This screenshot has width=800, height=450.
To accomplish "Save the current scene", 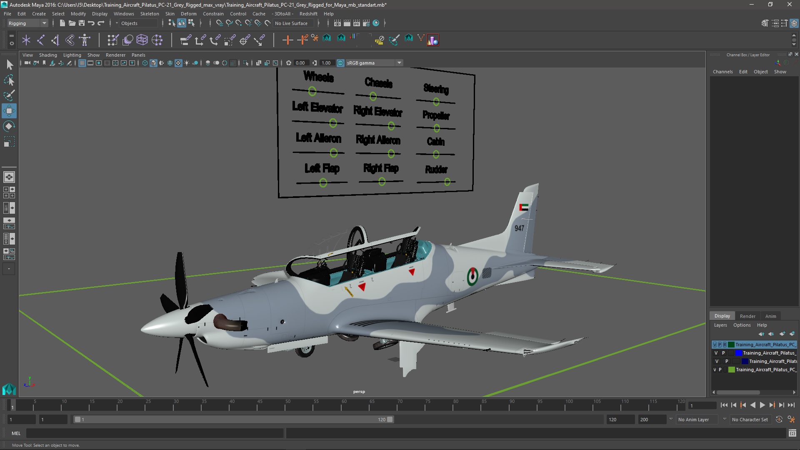I will pyautogui.click(x=82, y=23).
